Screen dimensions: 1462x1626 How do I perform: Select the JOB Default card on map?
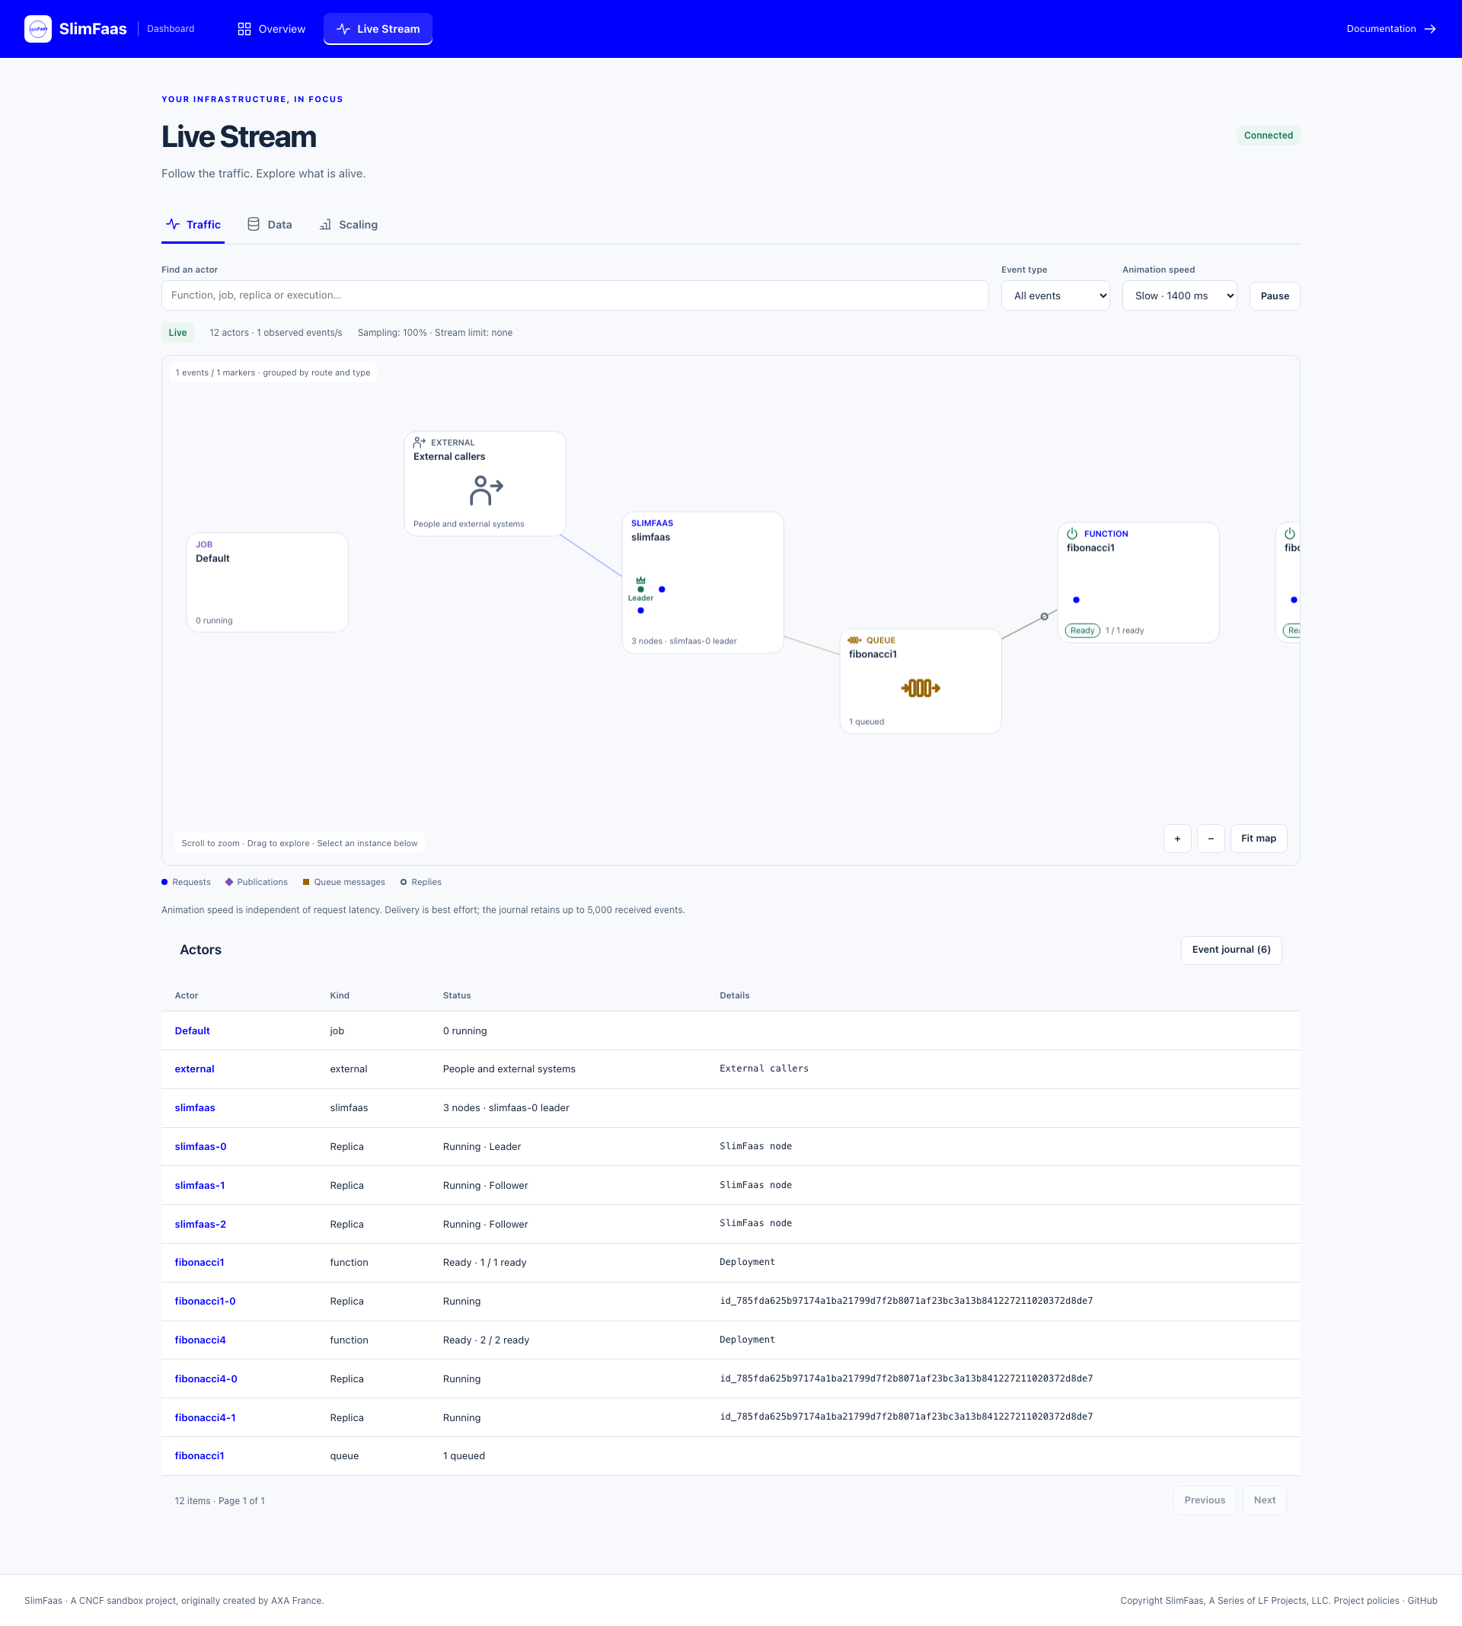pyautogui.click(x=267, y=583)
